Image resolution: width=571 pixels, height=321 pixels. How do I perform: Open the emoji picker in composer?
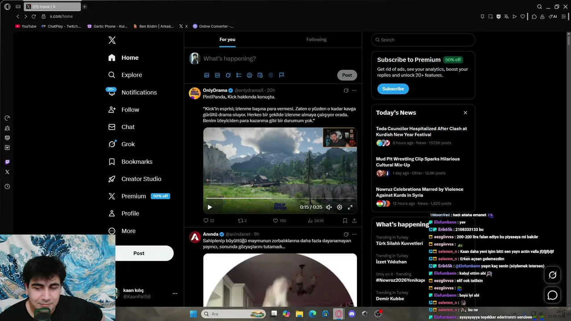point(249,75)
